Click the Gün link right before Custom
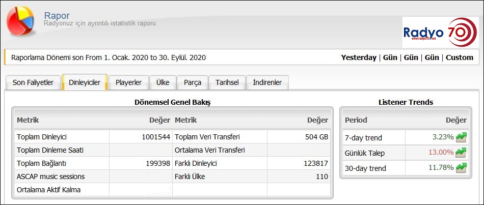 coord(432,57)
